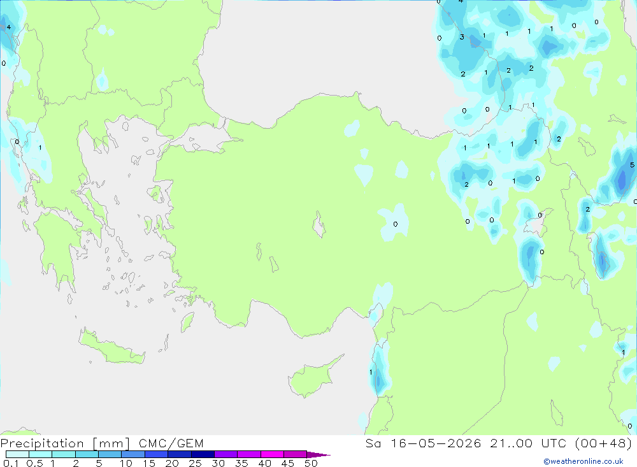Click the 5–10 mm legend swatch
The height and width of the screenshot is (467, 637).
tap(110, 454)
